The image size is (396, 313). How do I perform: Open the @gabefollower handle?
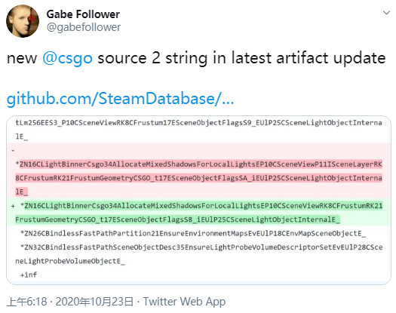[x=84, y=27]
